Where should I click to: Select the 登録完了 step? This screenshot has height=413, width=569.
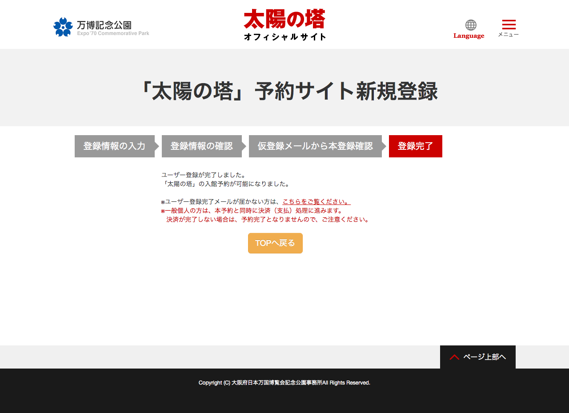tap(416, 146)
